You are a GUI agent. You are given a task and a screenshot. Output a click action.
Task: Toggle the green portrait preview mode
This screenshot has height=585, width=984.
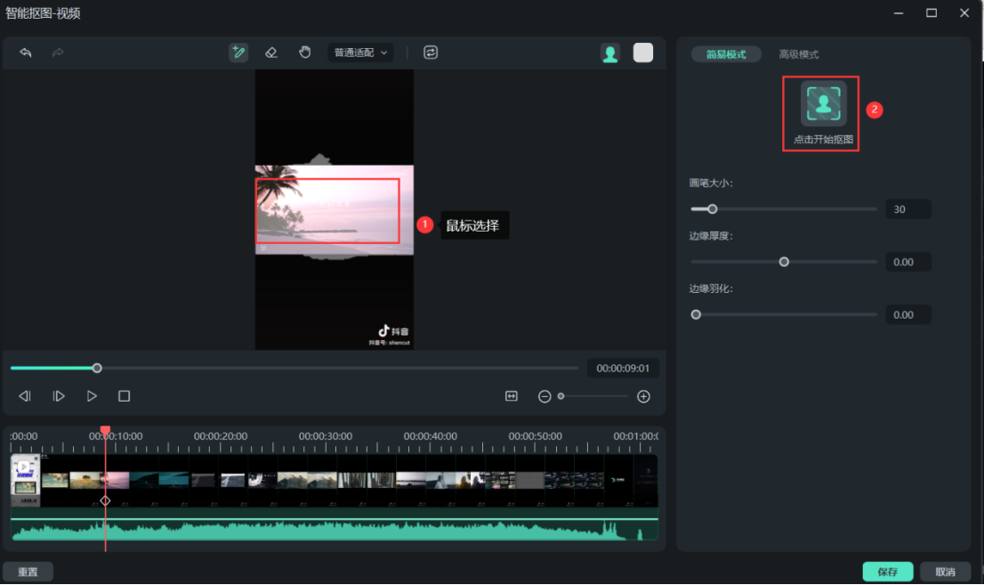coord(610,53)
